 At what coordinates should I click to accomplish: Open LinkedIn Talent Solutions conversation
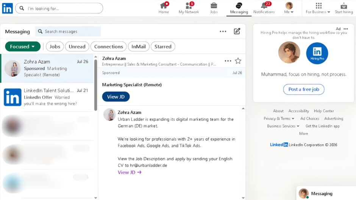(x=47, y=97)
